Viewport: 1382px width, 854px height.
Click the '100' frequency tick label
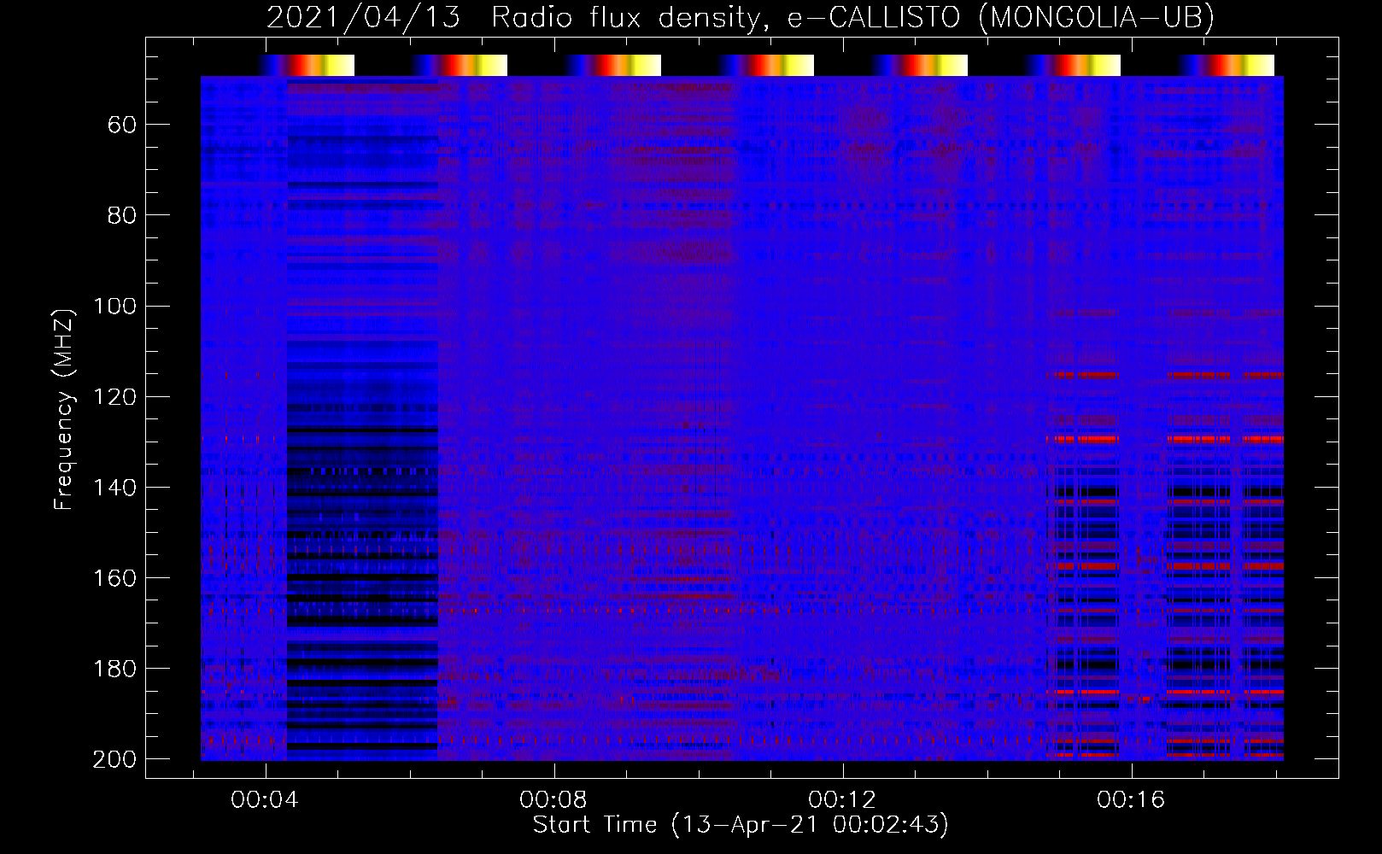pyautogui.click(x=114, y=307)
